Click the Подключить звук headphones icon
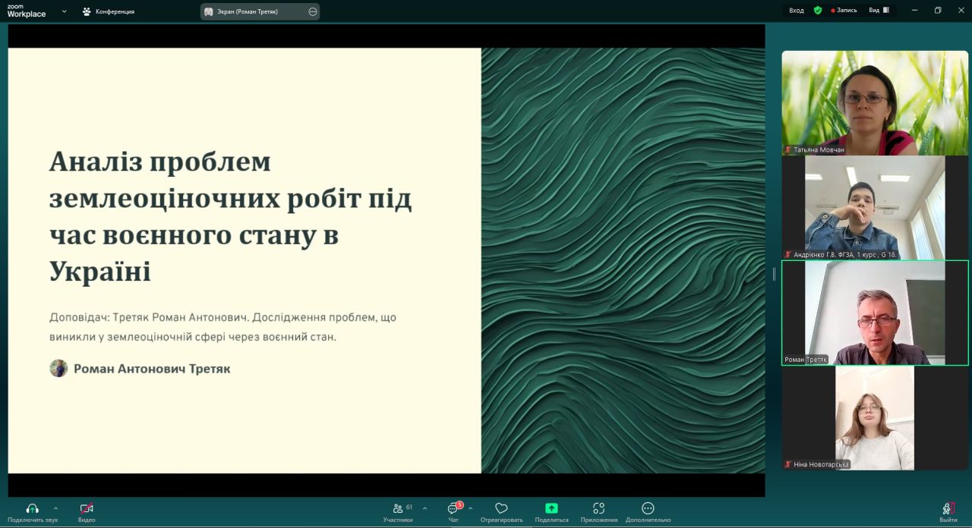The width and height of the screenshot is (972, 528). pyautogui.click(x=32, y=508)
